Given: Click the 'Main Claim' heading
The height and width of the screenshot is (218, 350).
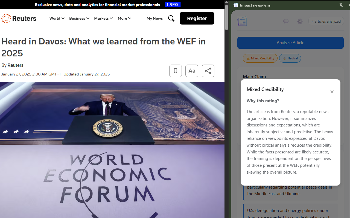Looking at the screenshot, I should tap(254, 77).
